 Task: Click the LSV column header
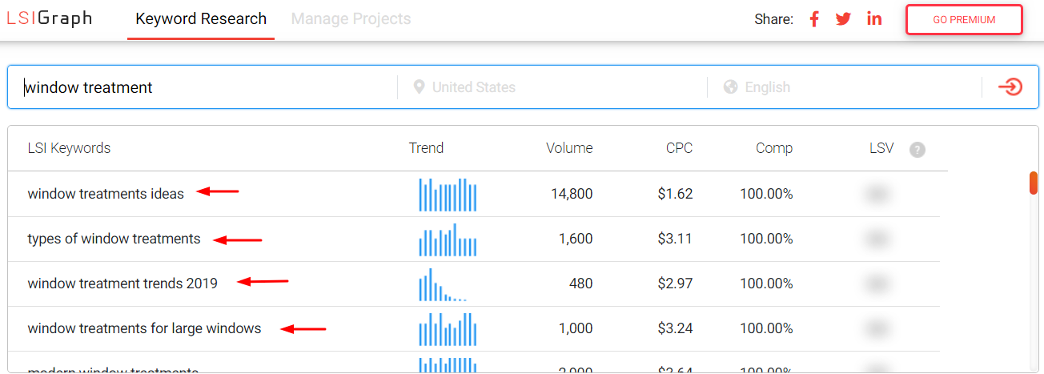tap(881, 148)
